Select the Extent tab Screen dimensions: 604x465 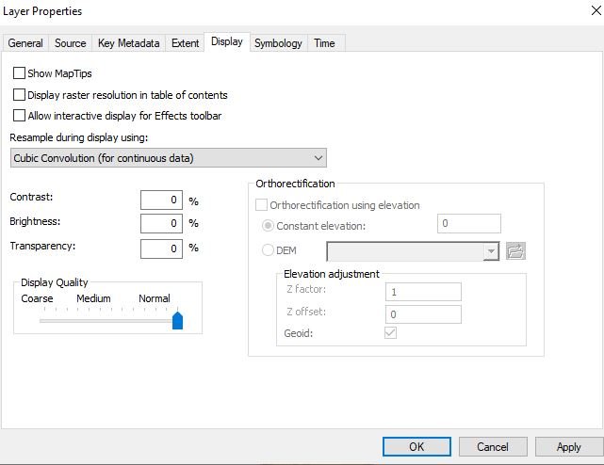[185, 43]
